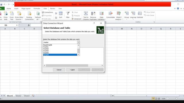Click Advanced filter option
Viewport: 184px width, 103px height.
[76, 19]
